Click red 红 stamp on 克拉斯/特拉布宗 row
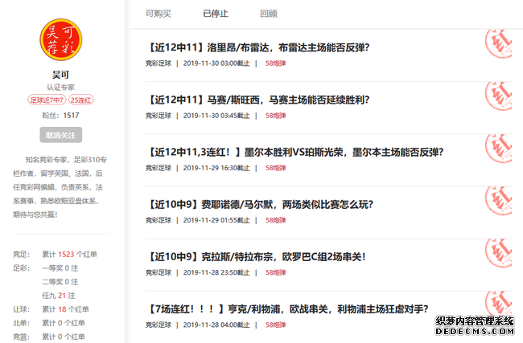The width and height of the screenshot is (523, 343). pyautogui.click(x=498, y=253)
